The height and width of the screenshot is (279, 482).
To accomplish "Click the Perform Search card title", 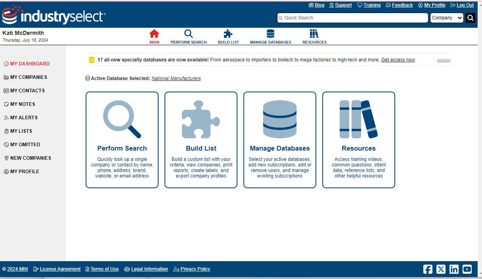I will point(122,149).
